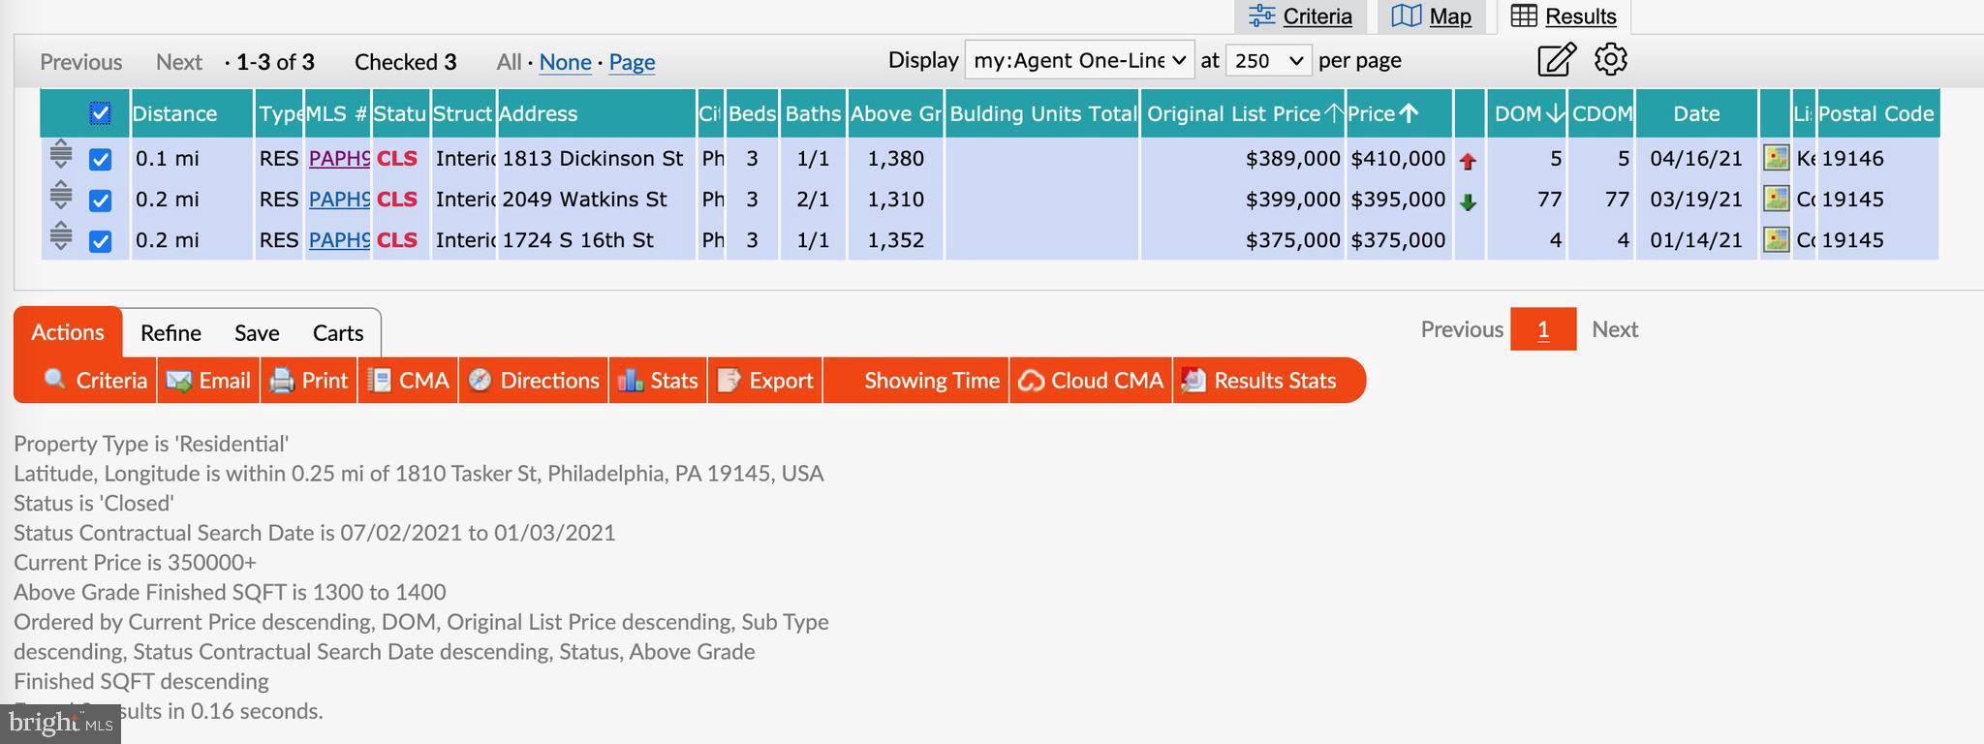Sort by Baths column header

pos(813,113)
